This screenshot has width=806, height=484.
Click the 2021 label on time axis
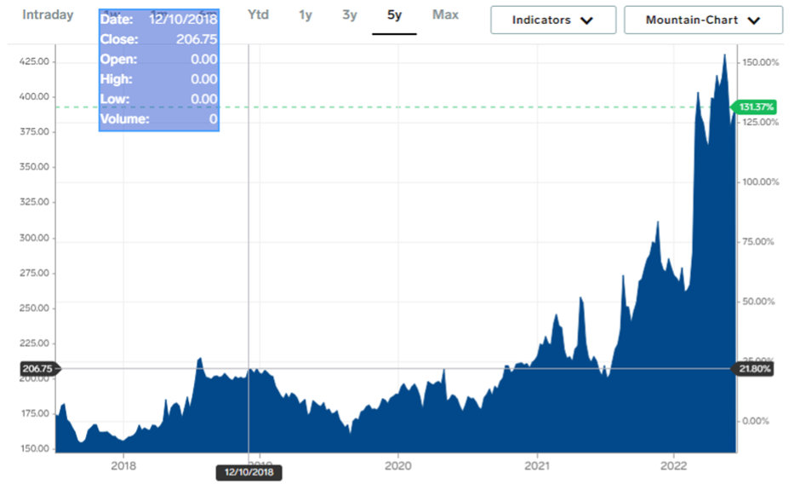(x=536, y=465)
